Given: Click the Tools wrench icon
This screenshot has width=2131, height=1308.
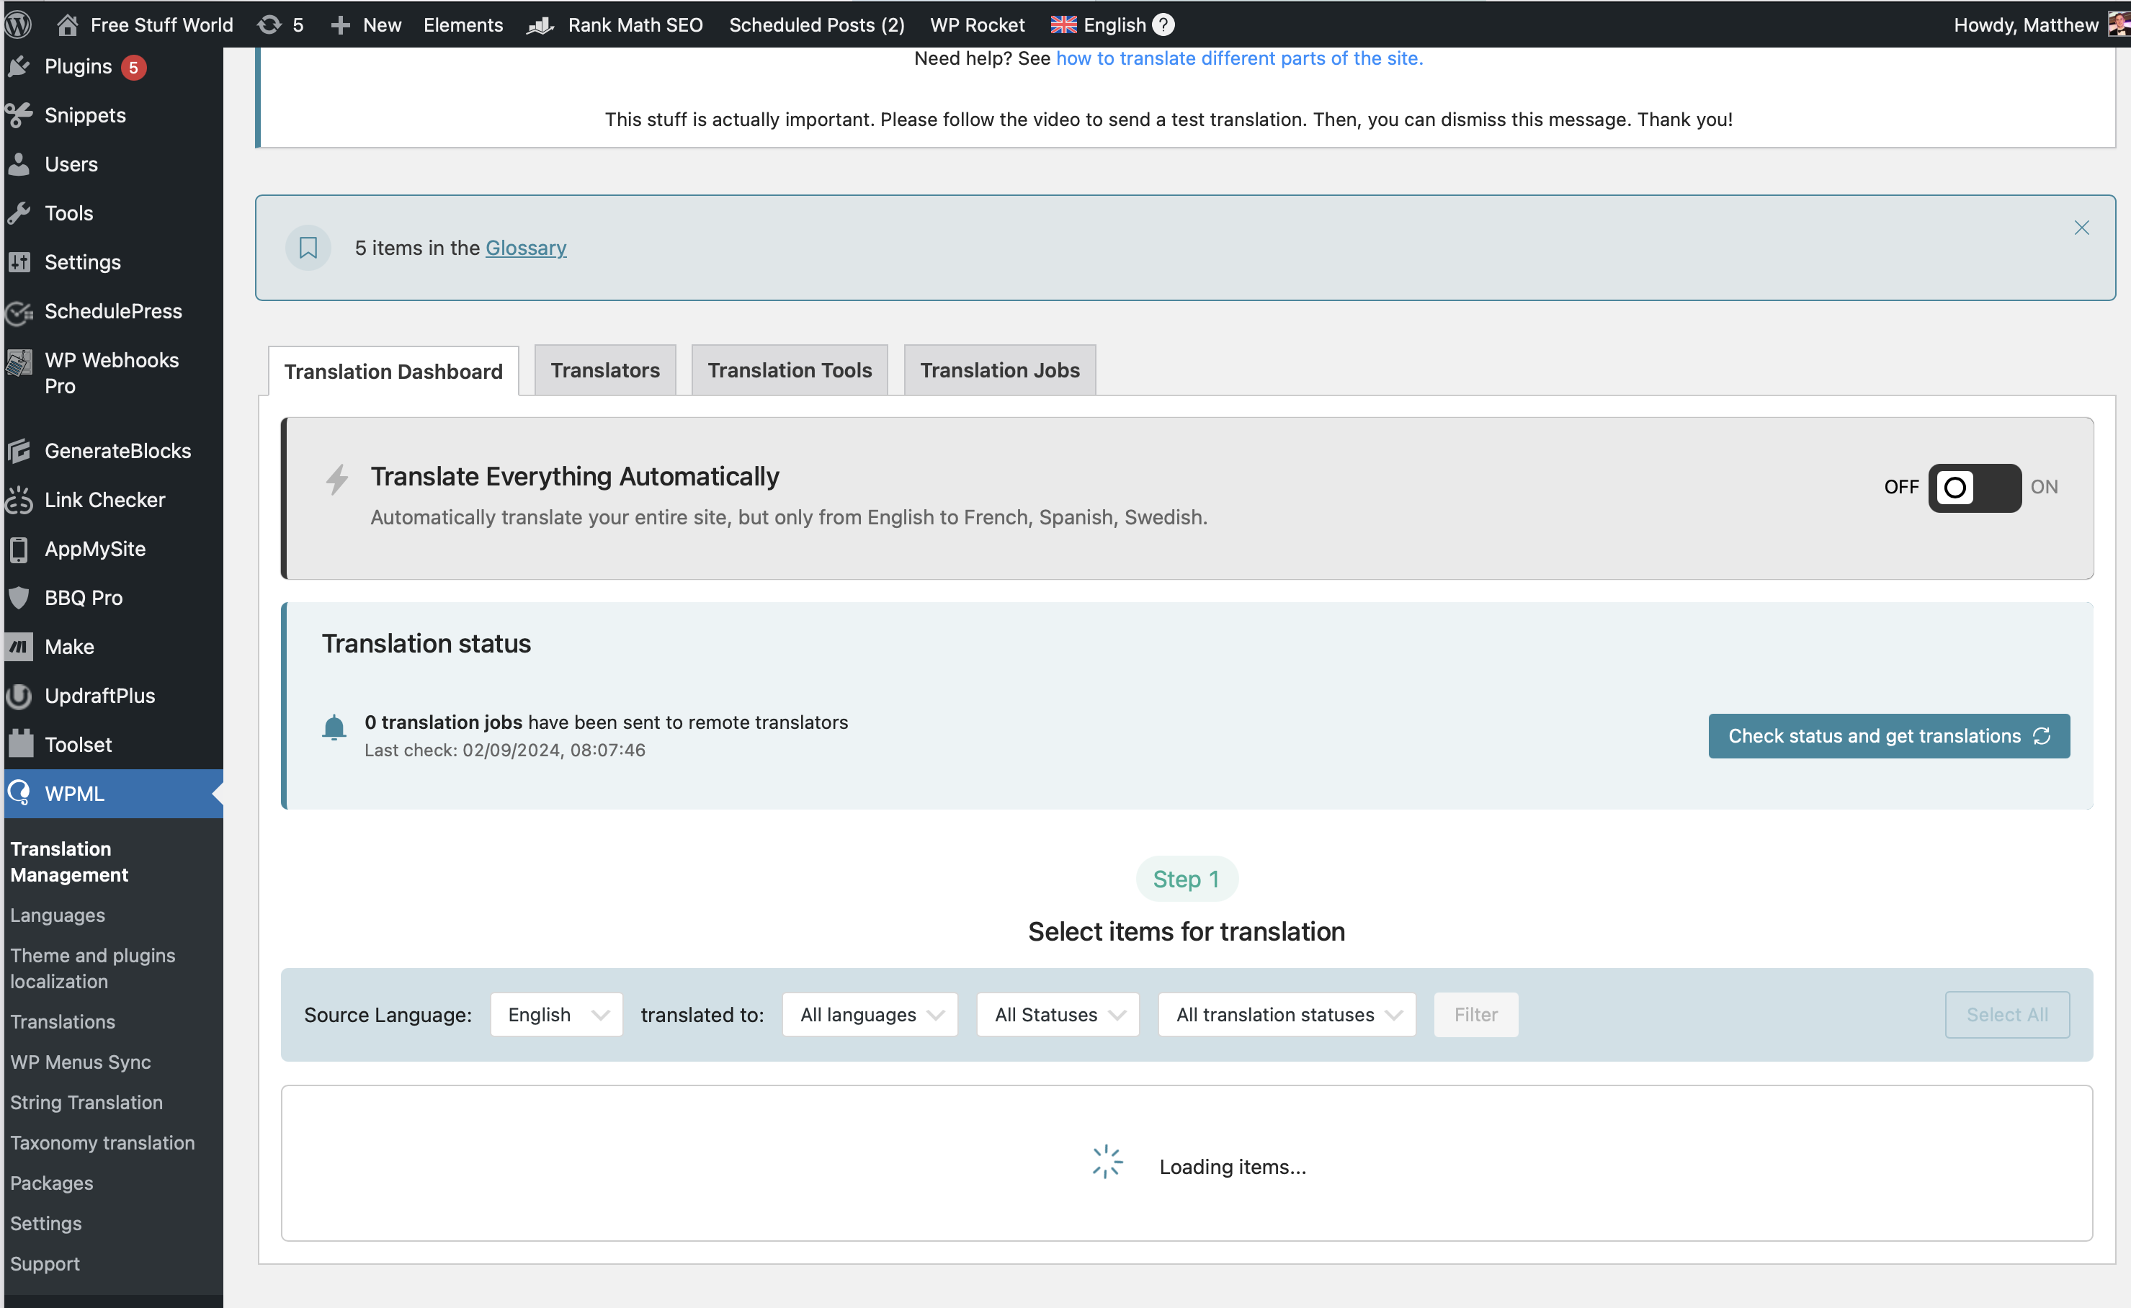Looking at the screenshot, I should click(19, 212).
